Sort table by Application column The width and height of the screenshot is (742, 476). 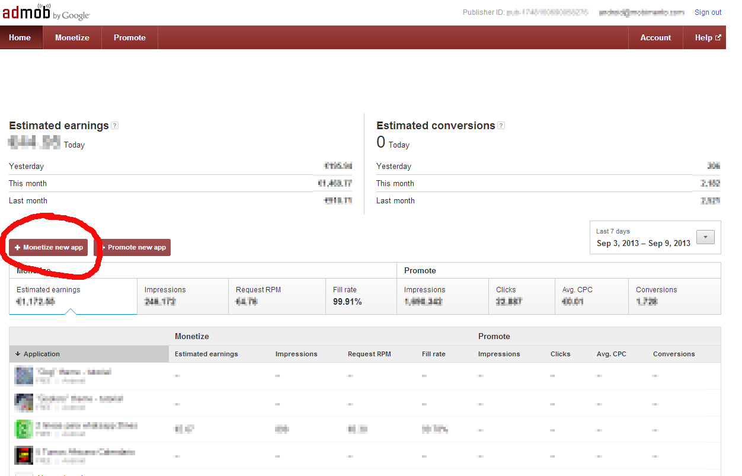(x=89, y=354)
